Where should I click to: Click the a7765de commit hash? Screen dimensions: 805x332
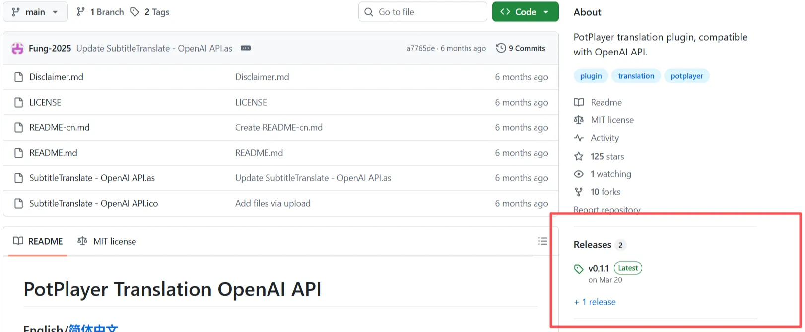click(x=420, y=48)
